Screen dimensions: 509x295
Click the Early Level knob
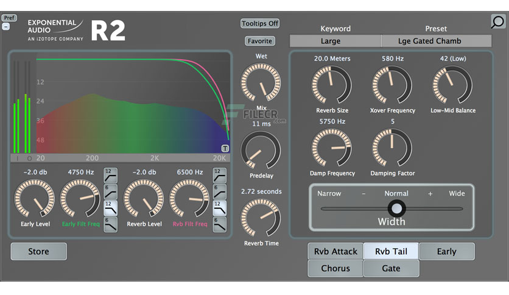tap(35, 199)
